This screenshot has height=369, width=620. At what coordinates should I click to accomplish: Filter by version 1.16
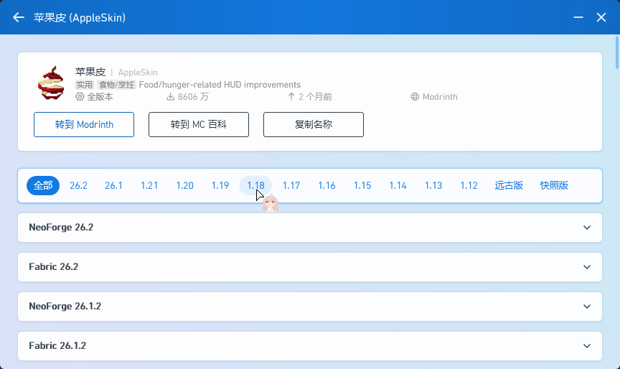click(327, 185)
